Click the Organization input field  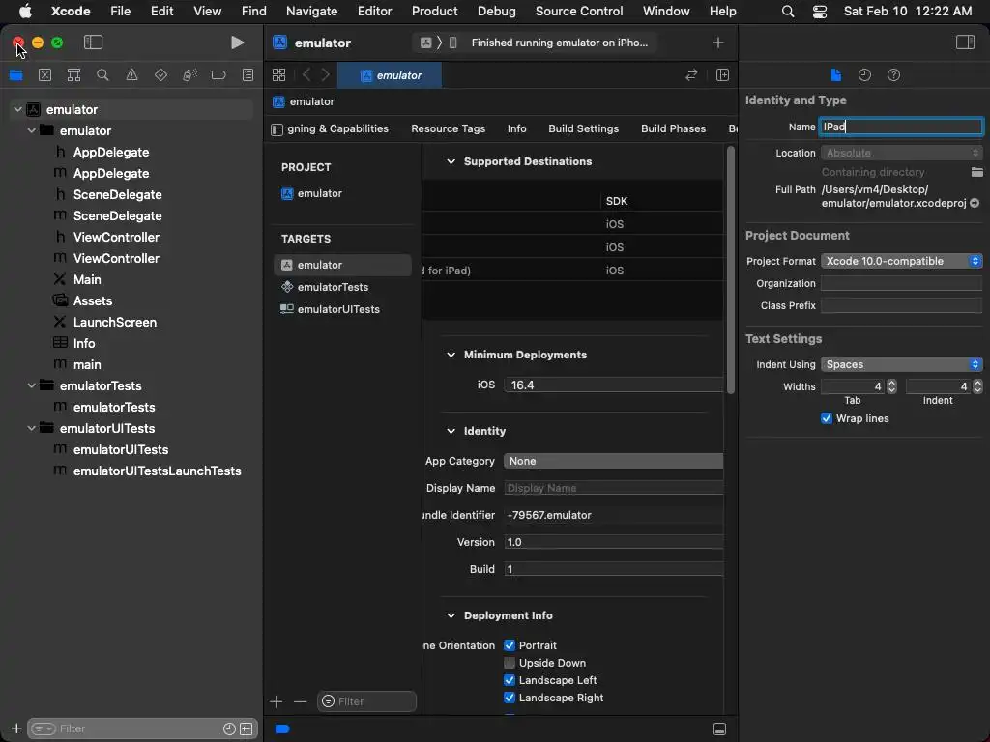click(902, 283)
